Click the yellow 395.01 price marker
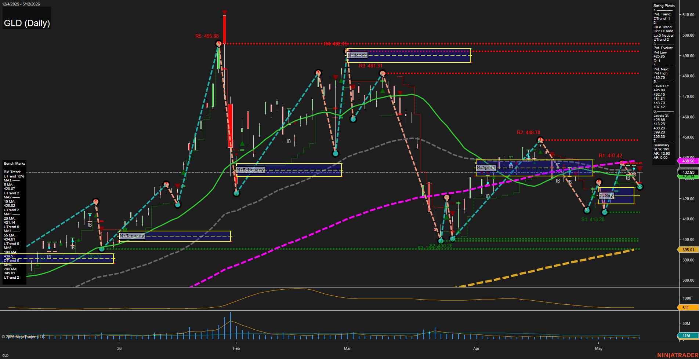 688,250
